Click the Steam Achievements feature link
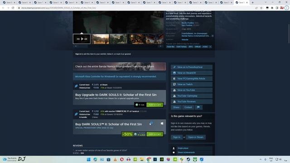 pyautogui.click(x=186, y=153)
